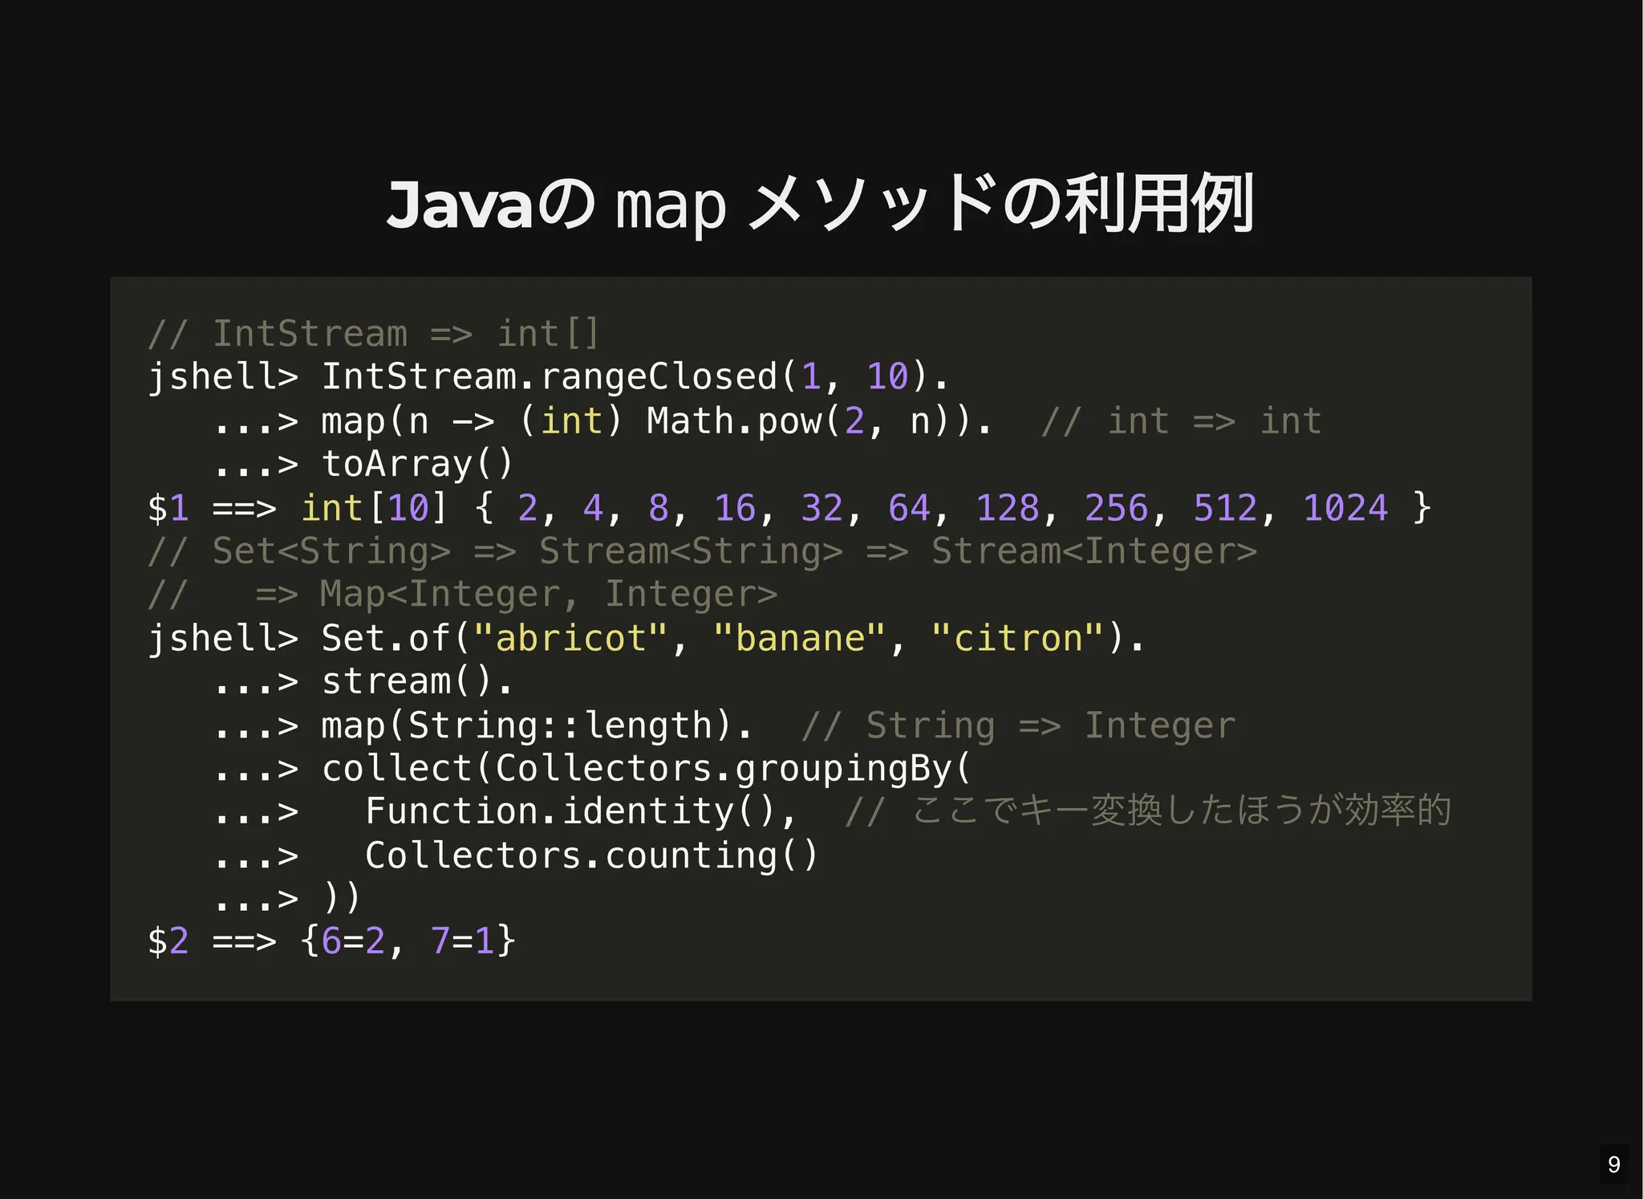Click the closing parentheses line '))'

tap(341, 898)
